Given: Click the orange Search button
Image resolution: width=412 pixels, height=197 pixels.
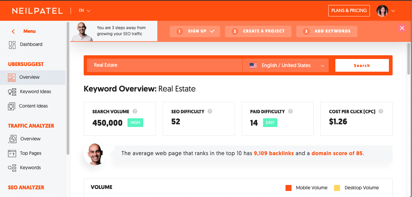Looking at the screenshot, I should coord(362,66).
